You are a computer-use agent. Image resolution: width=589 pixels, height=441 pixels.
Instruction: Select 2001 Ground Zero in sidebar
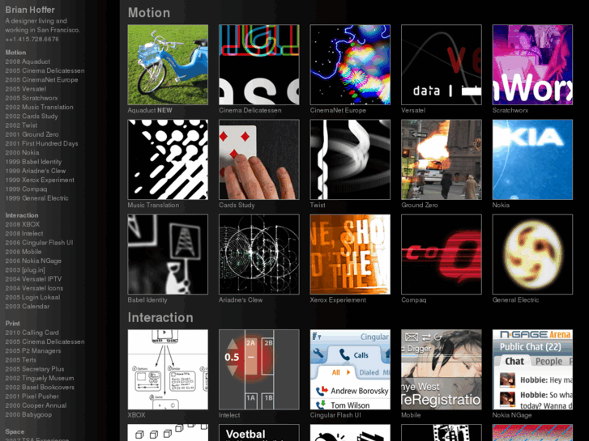tap(32, 134)
